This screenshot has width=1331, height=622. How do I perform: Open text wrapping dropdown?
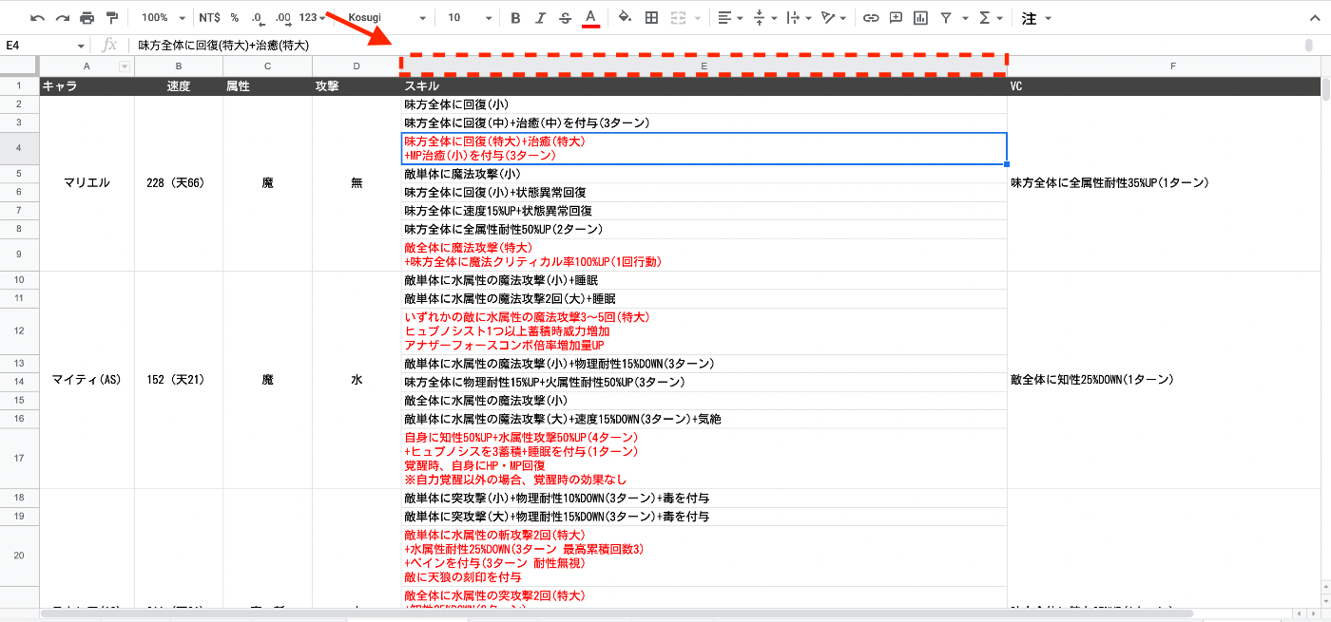click(799, 18)
